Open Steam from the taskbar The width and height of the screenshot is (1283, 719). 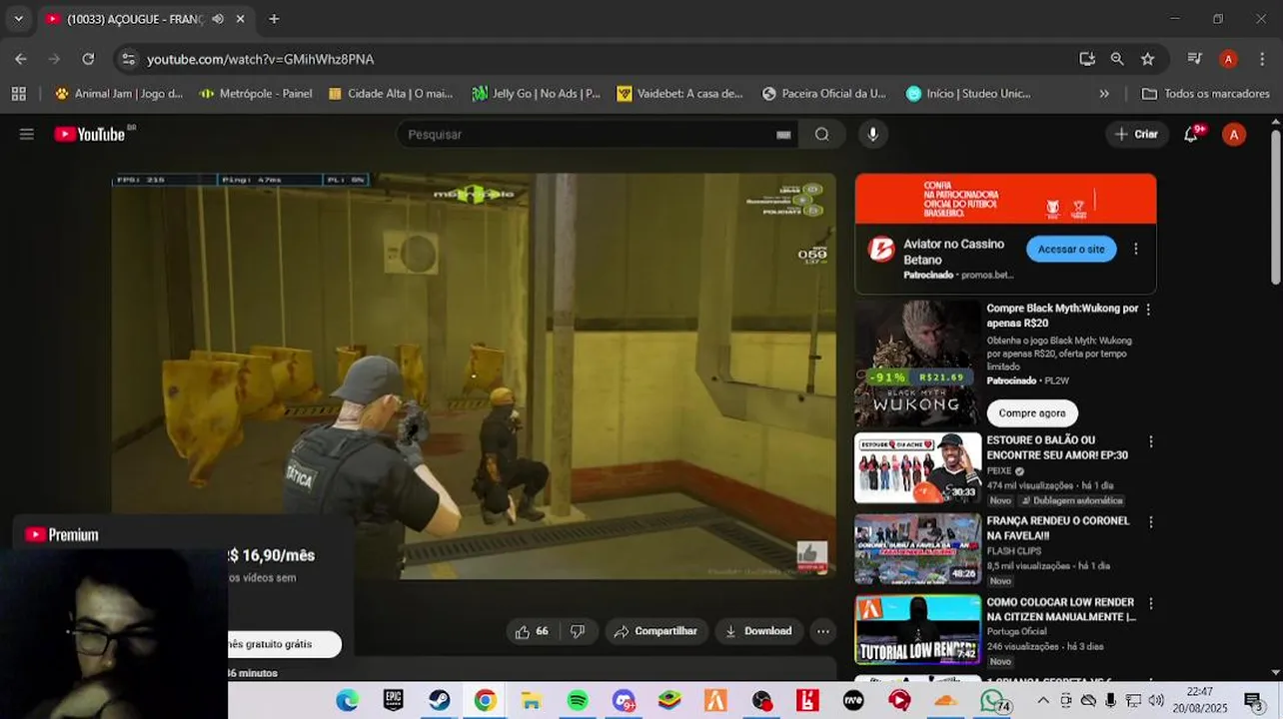click(x=439, y=700)
